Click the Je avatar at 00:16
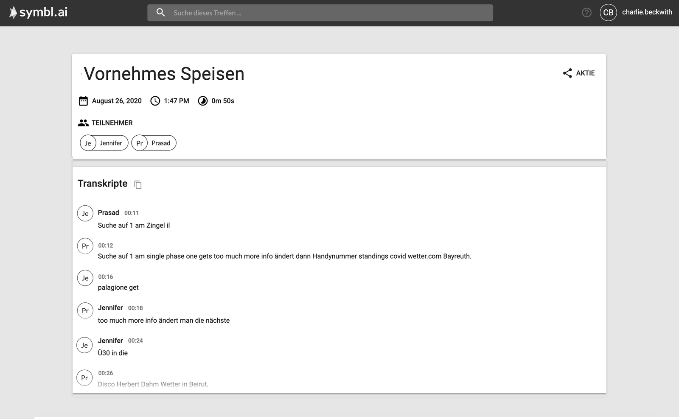Viewport: 679px width, 419px height. point(85,278)
